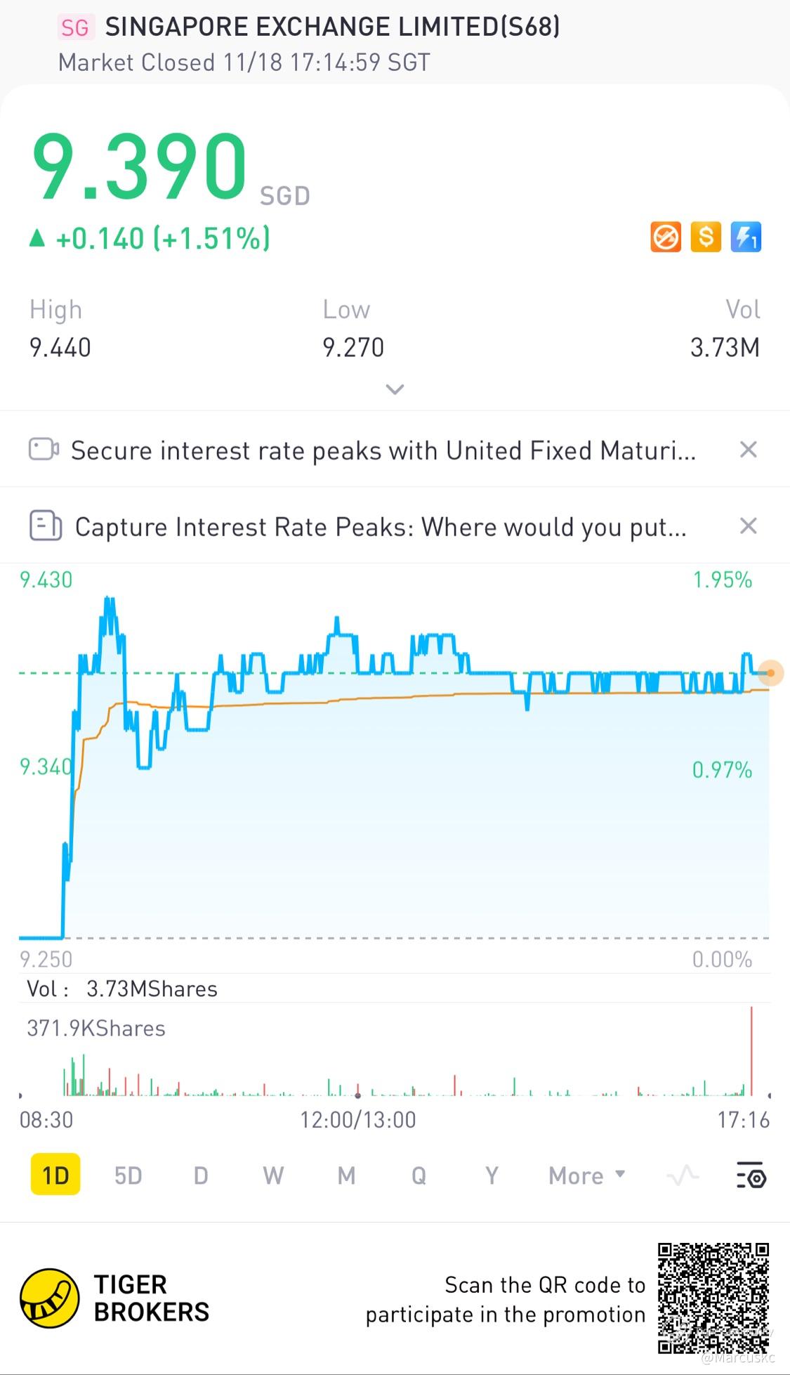Screen dimensions: 790x1375
Task: Tap the yellow dollar sign badge
Action: click(706, 237)
